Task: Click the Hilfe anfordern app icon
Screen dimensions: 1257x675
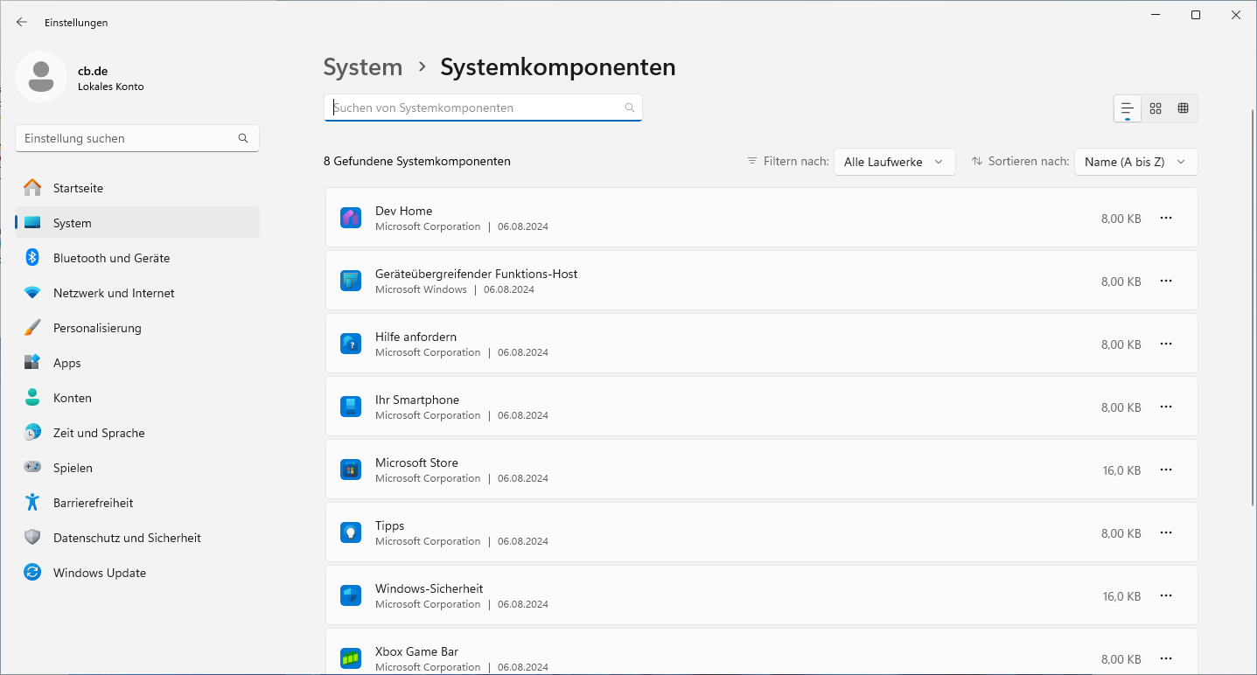Action: click(x=351, y=344)
